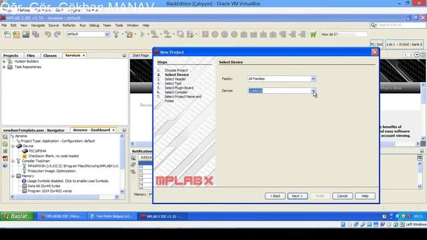The height and width of the screenshot is (240, 427).
Task: Collapse the Compiler Toolchain node
Action: [x=13, y=161]
